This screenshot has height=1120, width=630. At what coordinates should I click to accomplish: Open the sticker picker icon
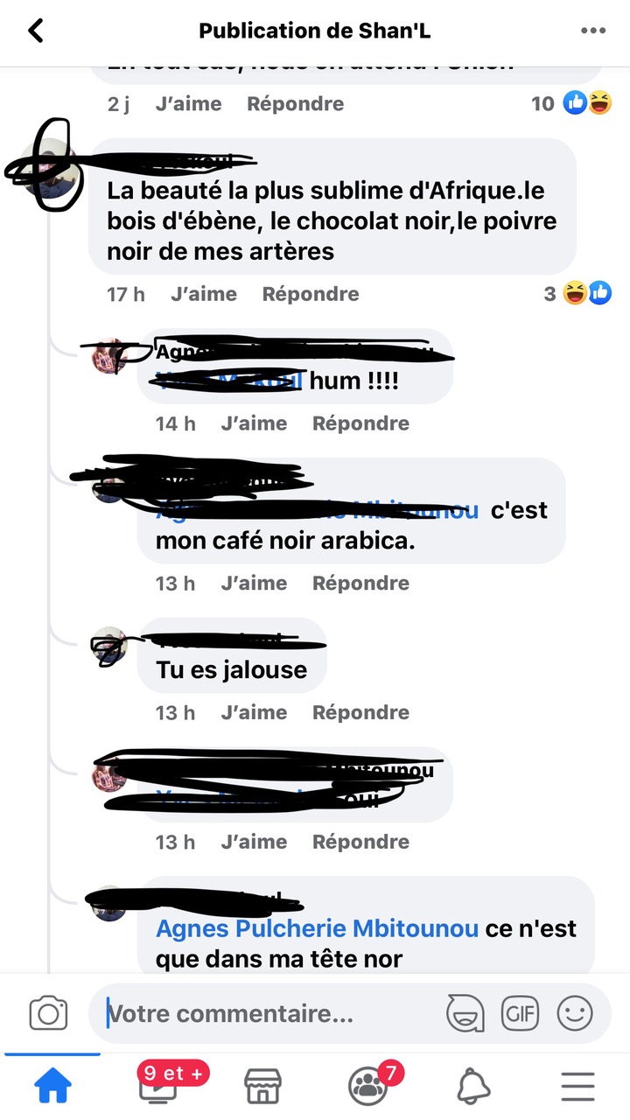click(465, 1014)
